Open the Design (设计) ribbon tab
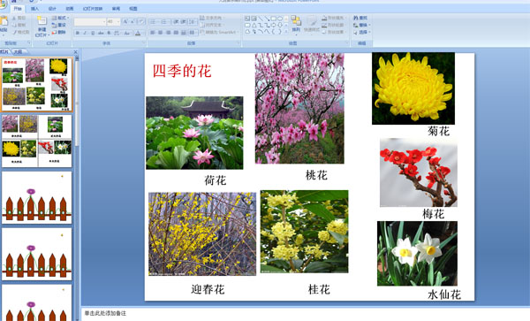 pos(52,9)
